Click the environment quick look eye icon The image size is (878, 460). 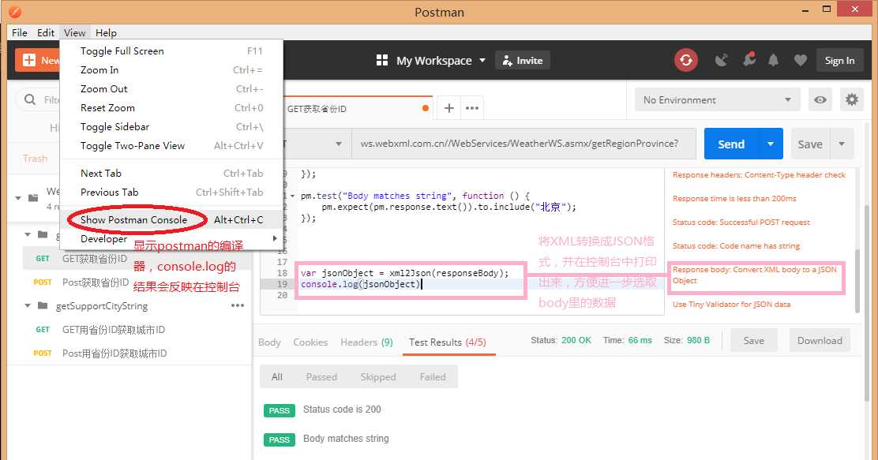(820, 99)
